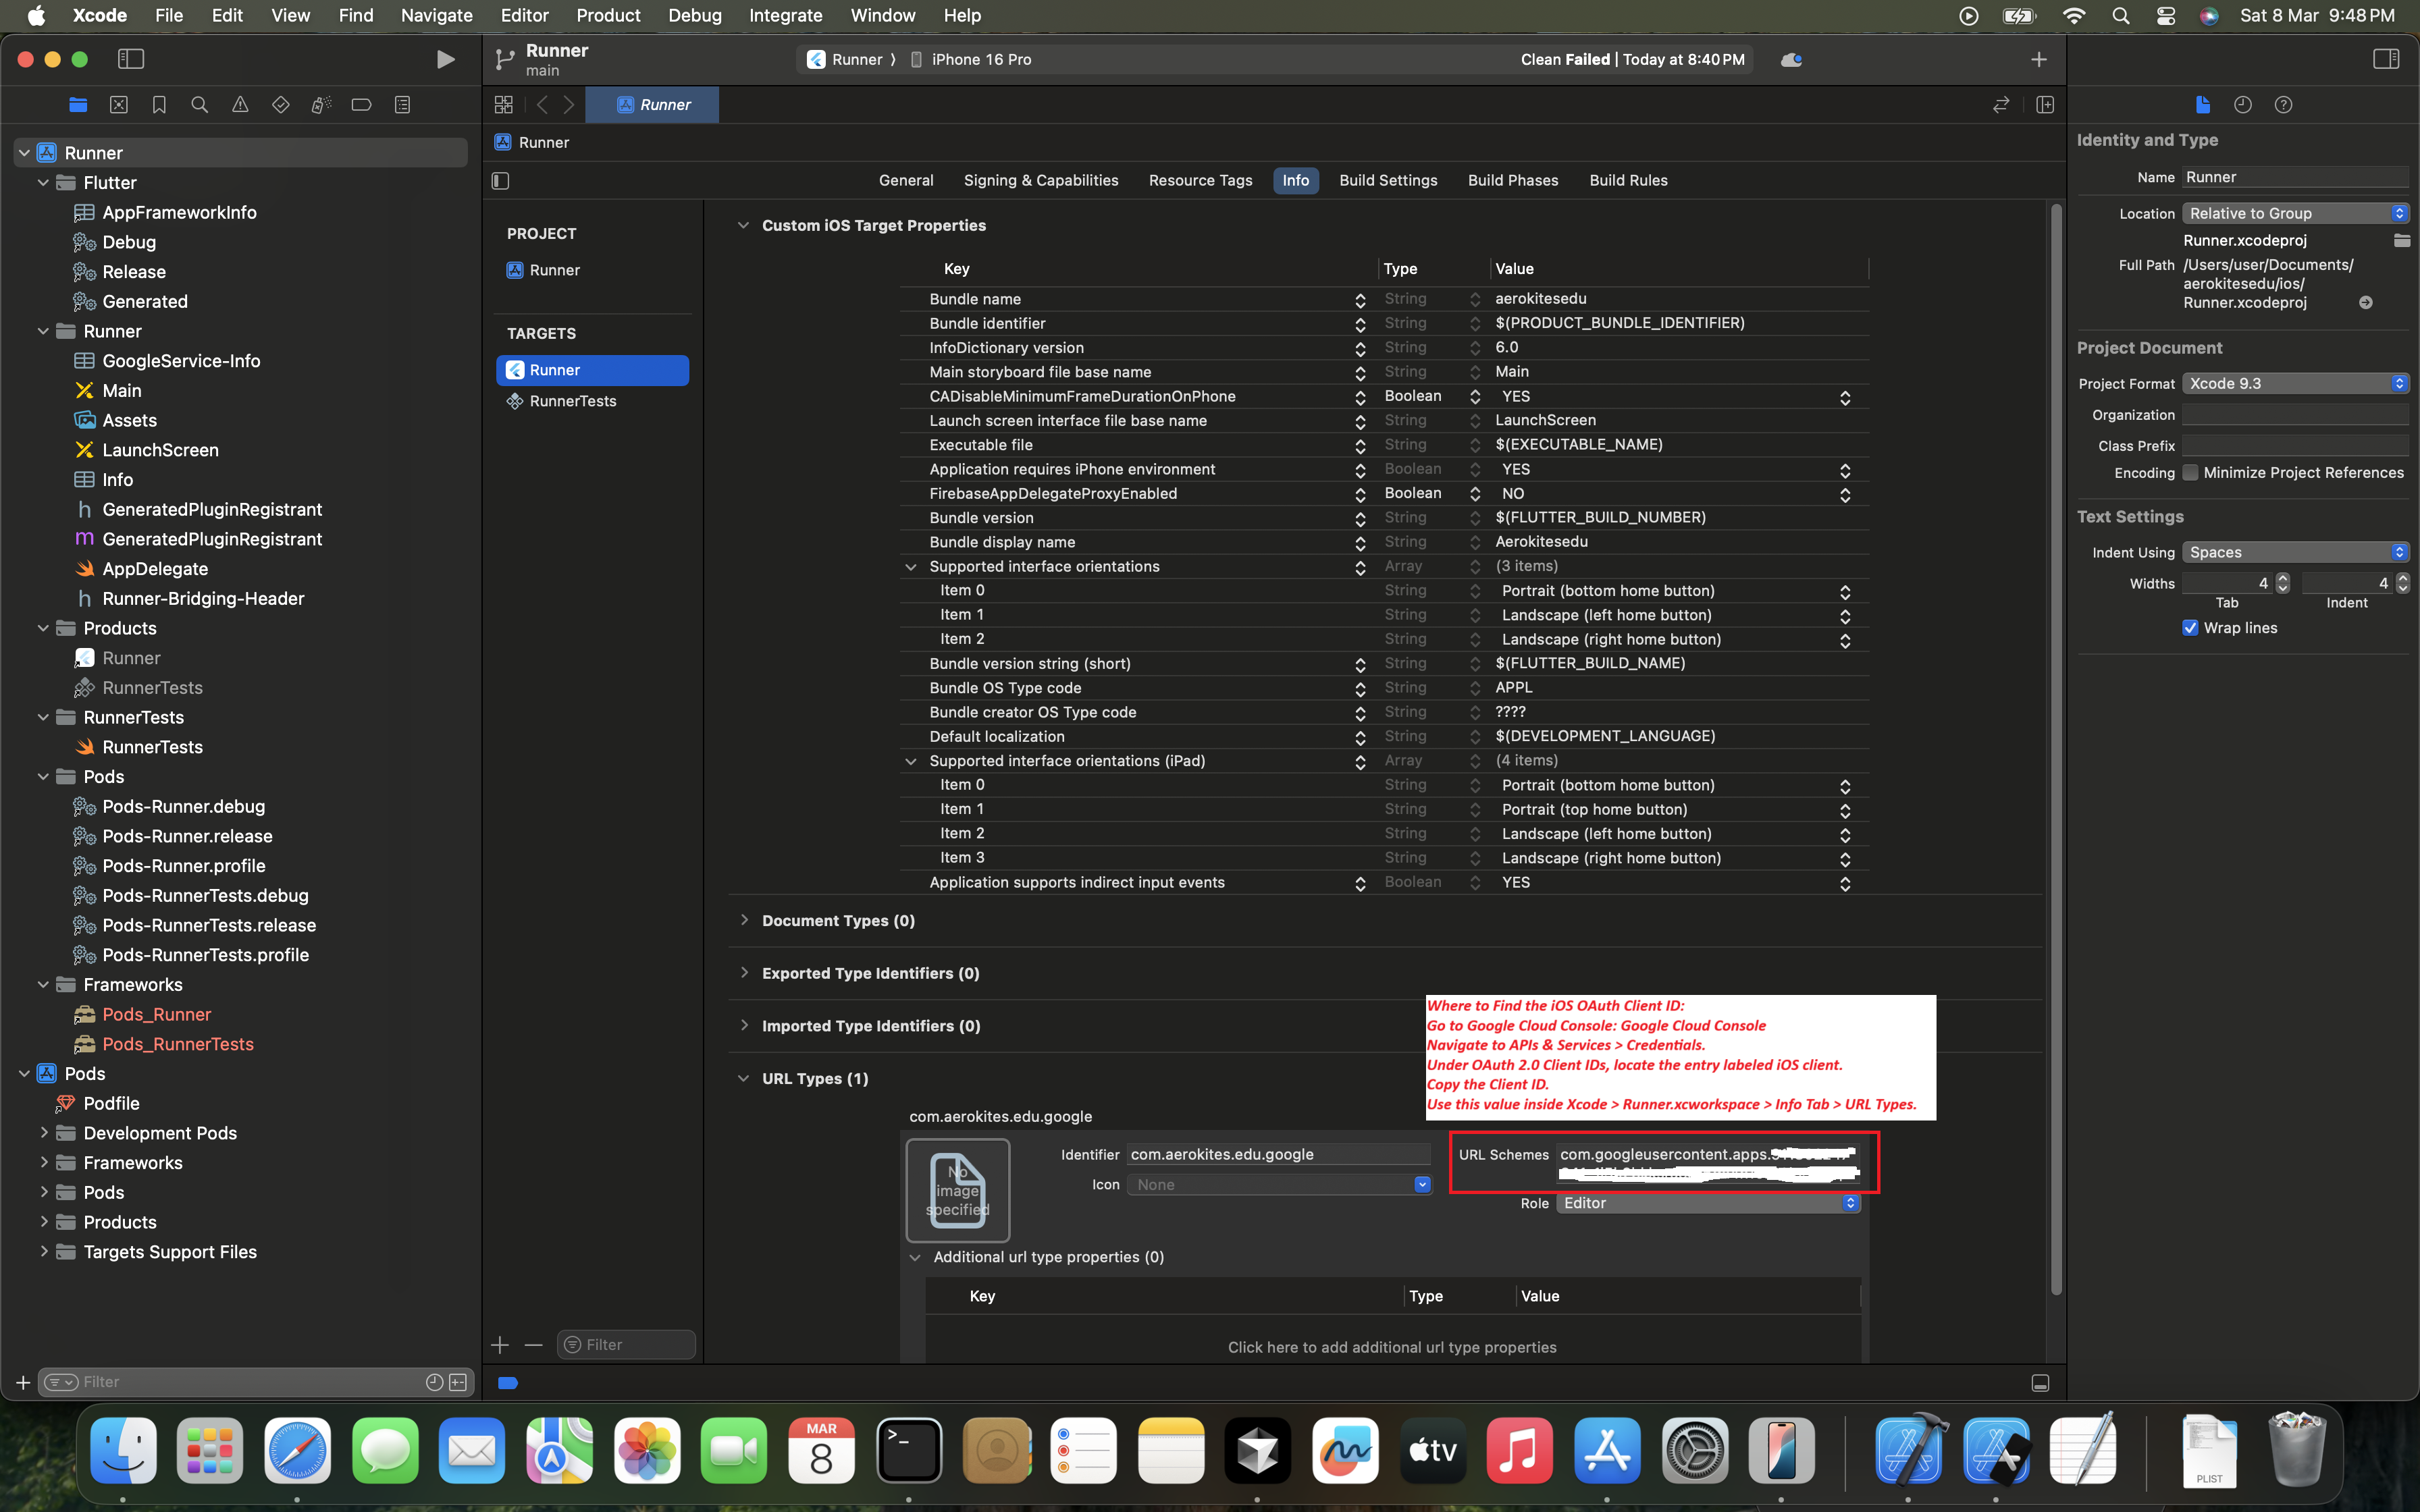Open Spotlight search in menu bar
Screen dimensions: 2420x1512
pyautogui.click(x=2120, y=16)
